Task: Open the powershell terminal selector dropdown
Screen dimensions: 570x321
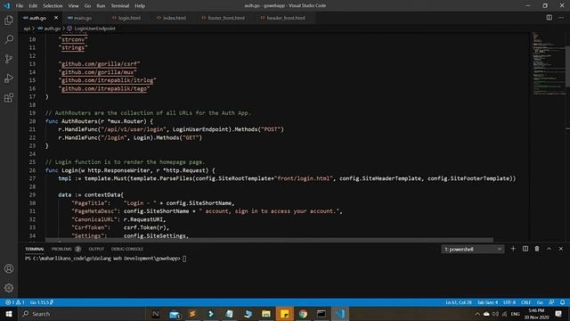Action: point(473,250)
